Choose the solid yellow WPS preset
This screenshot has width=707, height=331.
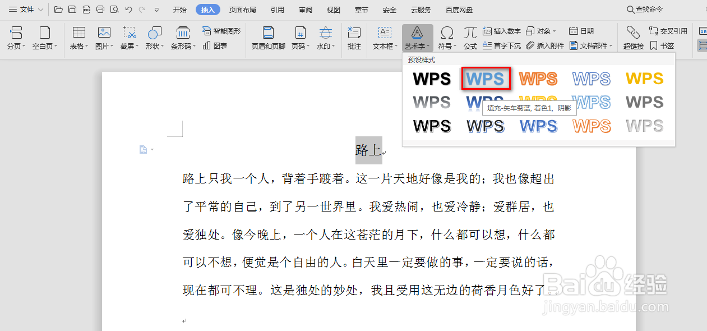645,79
